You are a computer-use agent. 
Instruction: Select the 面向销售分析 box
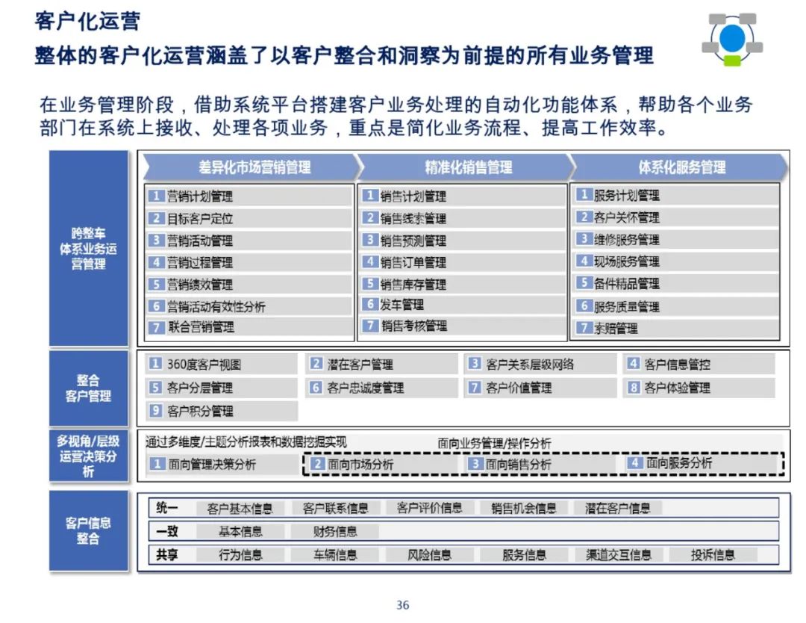[540, 464]
